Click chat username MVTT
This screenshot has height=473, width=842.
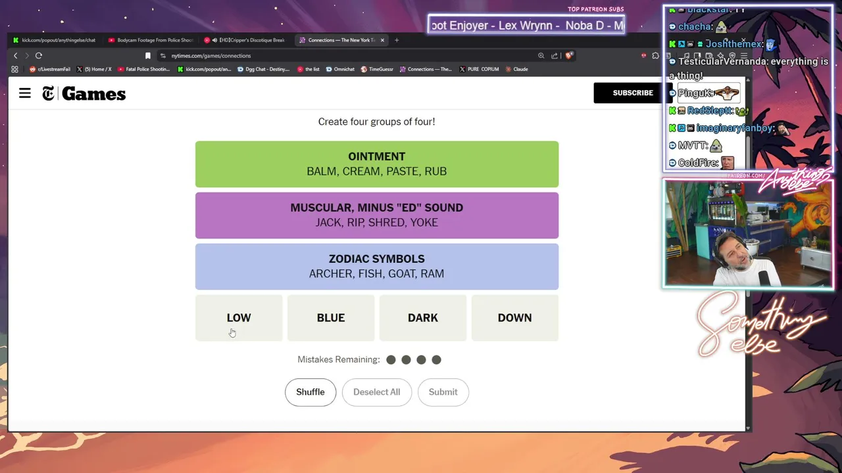691,145
